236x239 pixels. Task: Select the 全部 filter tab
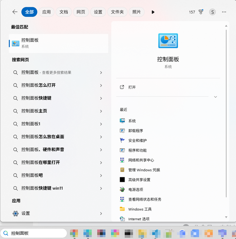pos(29,12)
